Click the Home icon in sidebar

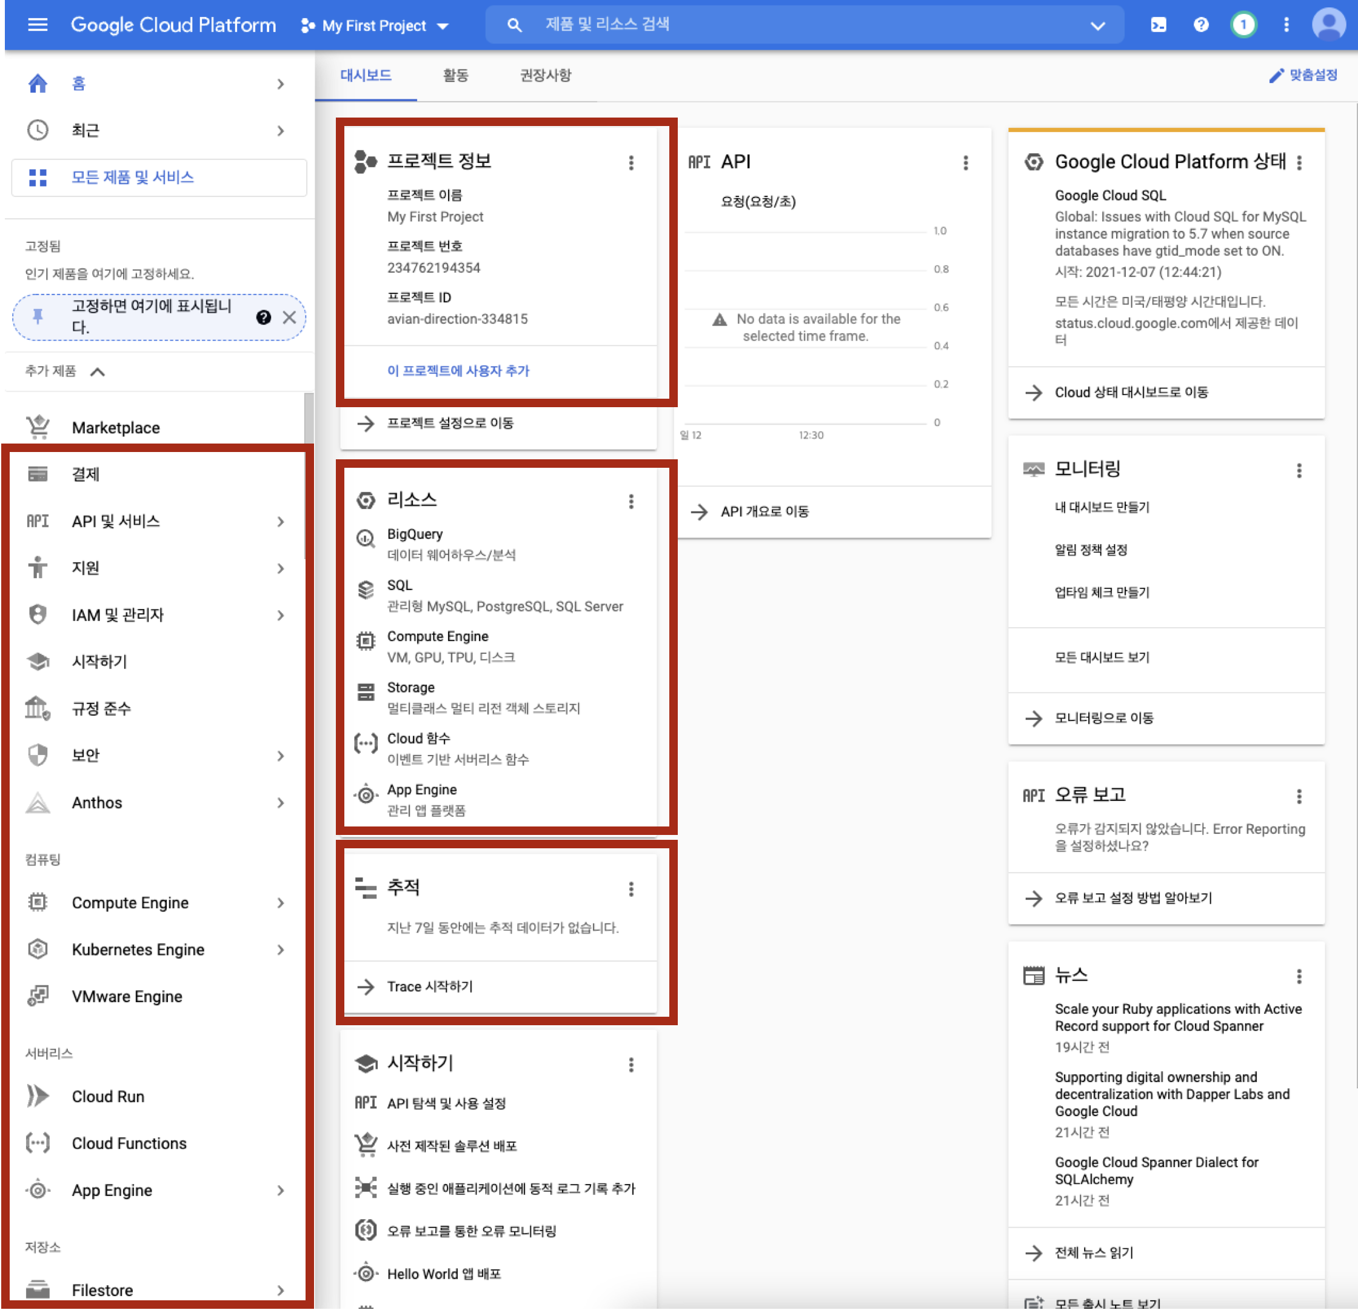tap(38, 84)
